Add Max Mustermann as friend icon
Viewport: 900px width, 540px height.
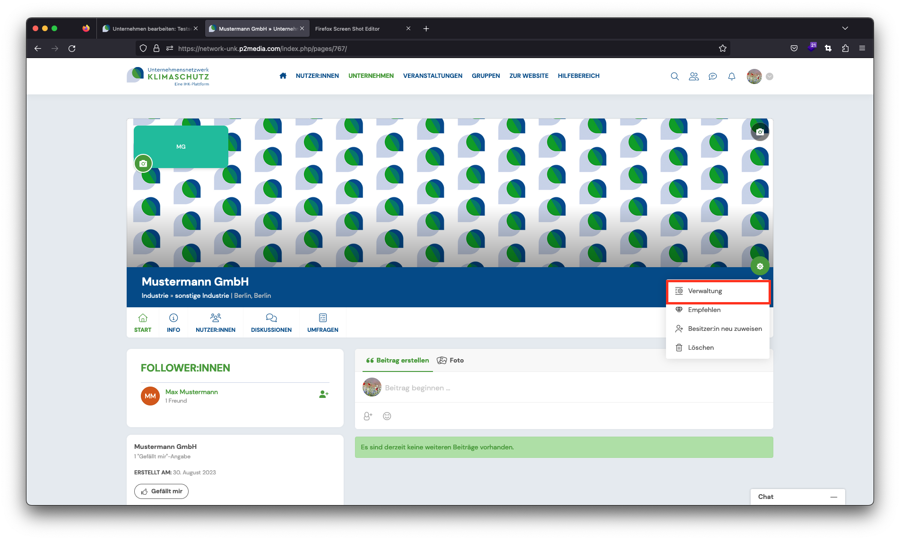click(323, 394)
